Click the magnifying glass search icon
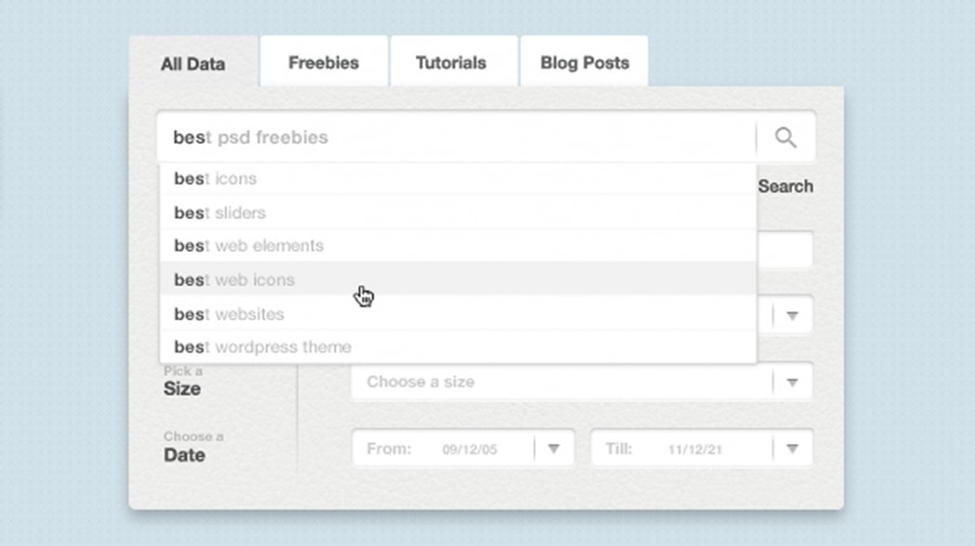Screen dimensions: 975x546 point(786,137)
